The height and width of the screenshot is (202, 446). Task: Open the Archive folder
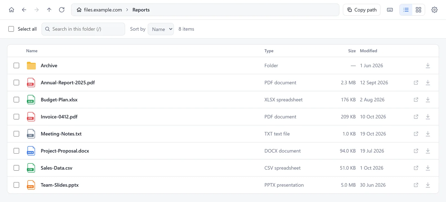coord(49,65)
